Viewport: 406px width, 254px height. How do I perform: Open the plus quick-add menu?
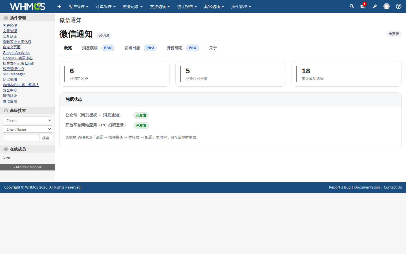coord(59,6)
